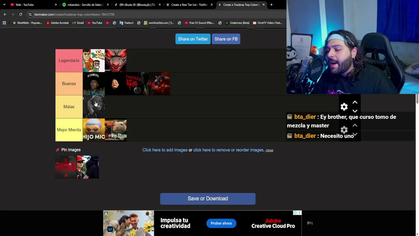Move the Malas row down with its chevron
Screen dimensions: 419x236
[355, 111]
